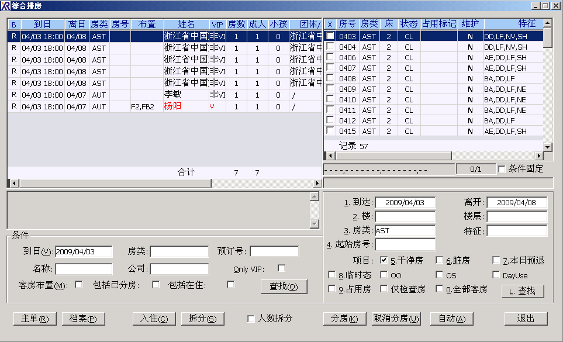Exit using the 退出 button
563x342 pixels.
526,319
